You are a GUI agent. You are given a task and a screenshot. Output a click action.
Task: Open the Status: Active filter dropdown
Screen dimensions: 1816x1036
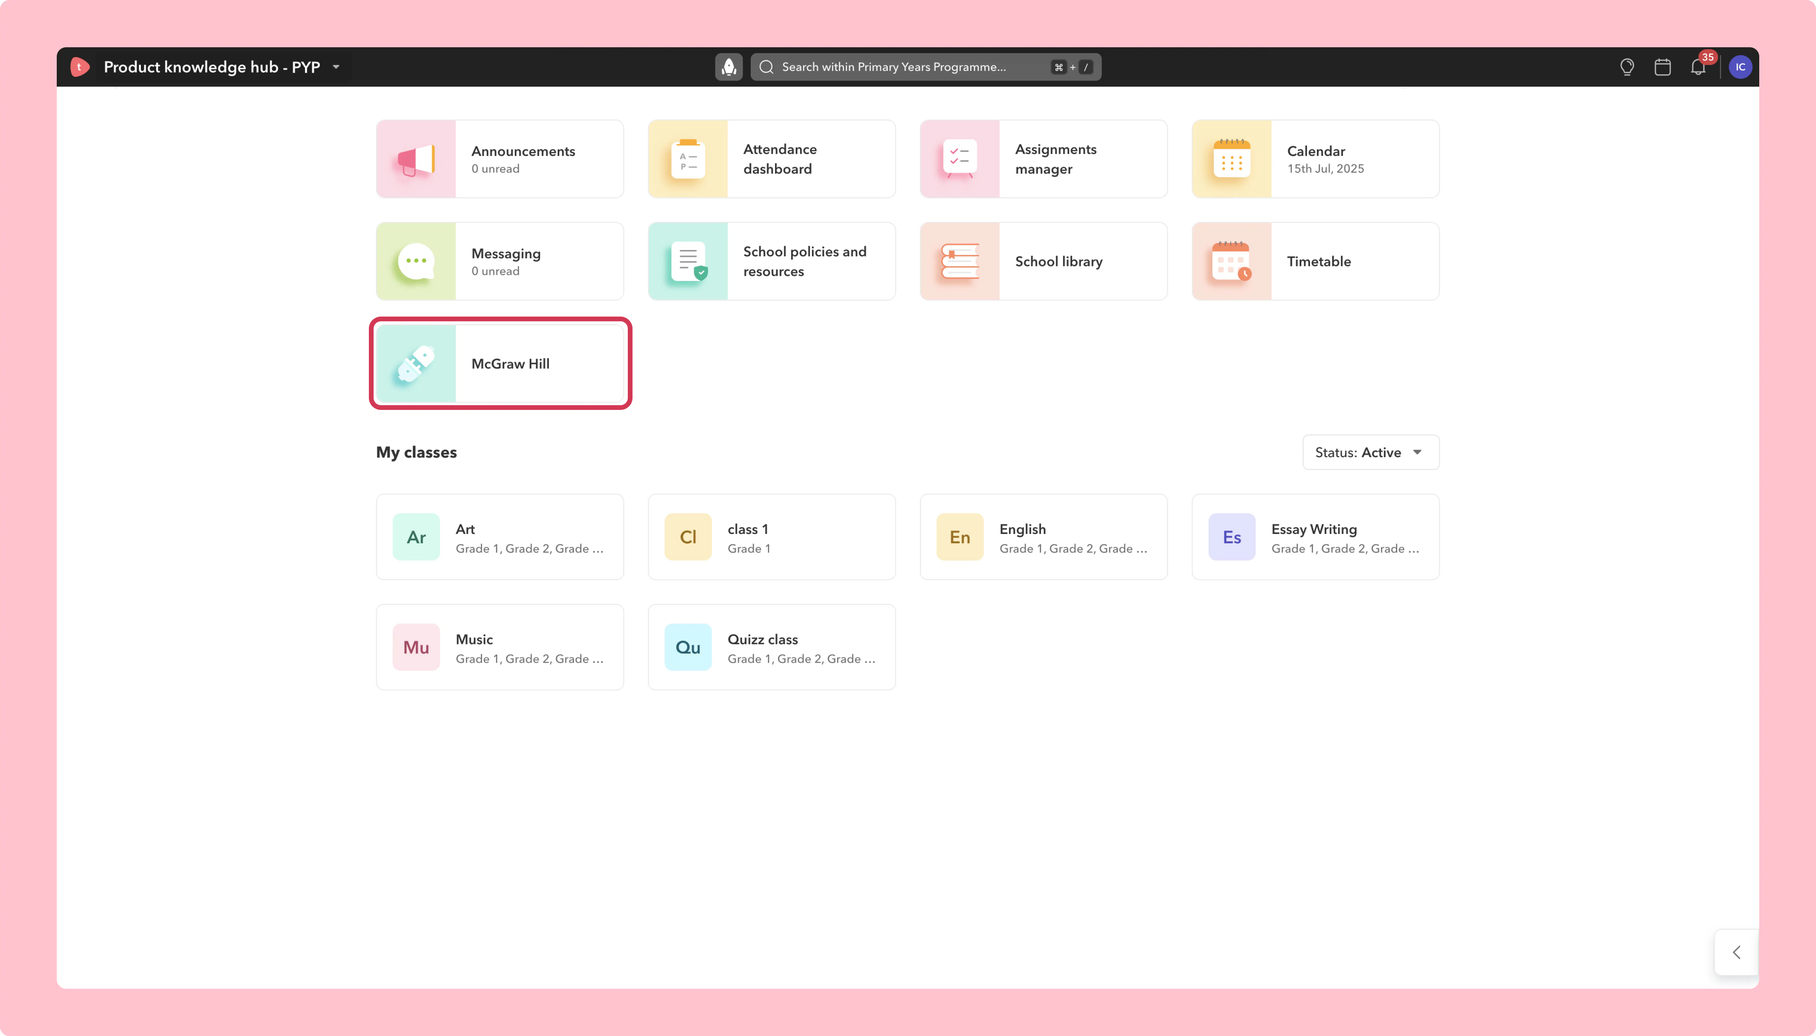click(x=1371, y=452)
